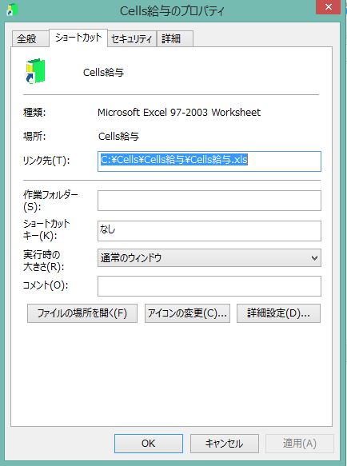Click the Cells給与 shortcut icon in the dialog body
This screenshot has width=347, height=466.
click(x=35, y=71)
